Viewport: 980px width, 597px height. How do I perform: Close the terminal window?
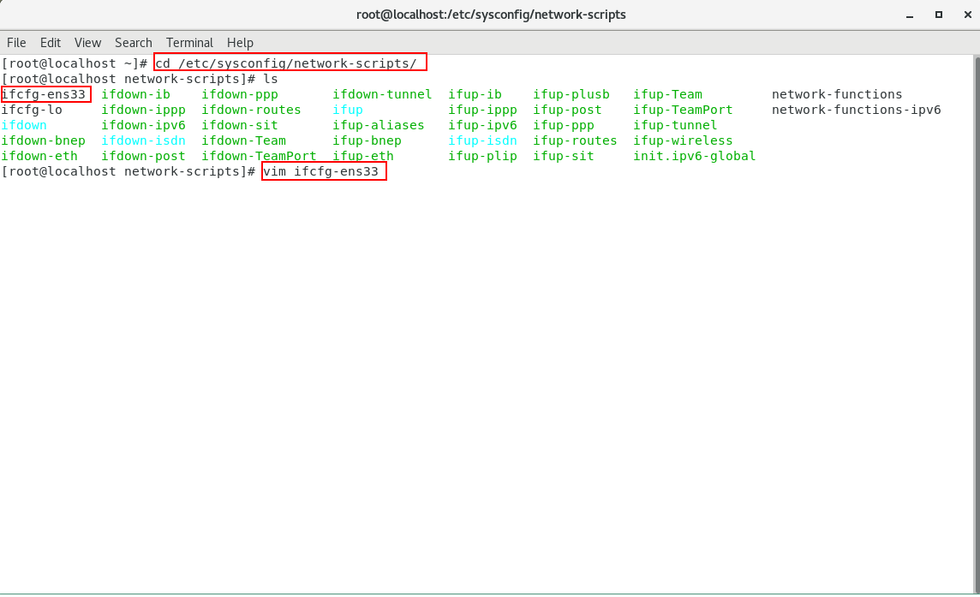pos(967,15)
